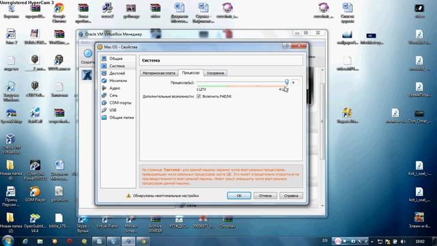The width and height of the screenshot is (437, 246).
Task: Open the Virtual Piano desktop shortcut
Action: tap(107, 222)
